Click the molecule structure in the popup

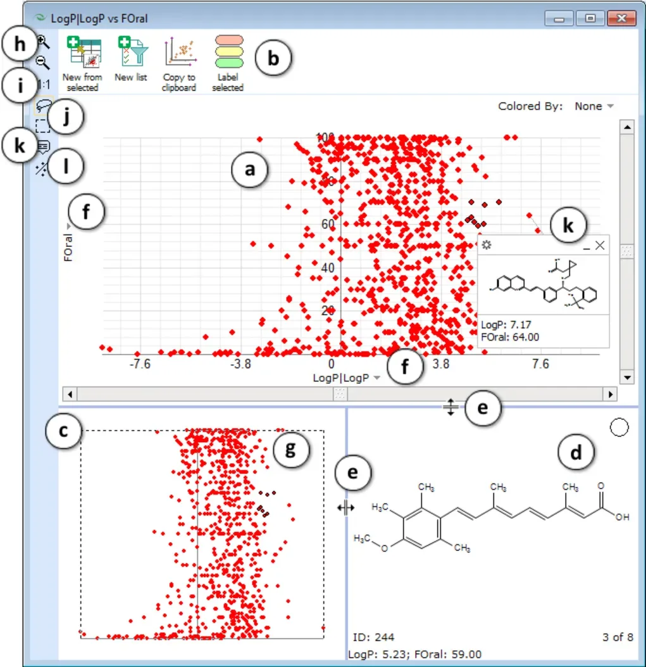tap(544, 284)
